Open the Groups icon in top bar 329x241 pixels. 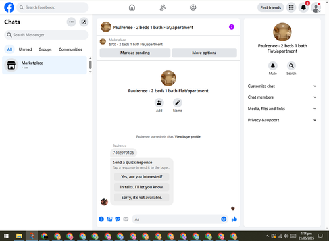pos(193,7)
